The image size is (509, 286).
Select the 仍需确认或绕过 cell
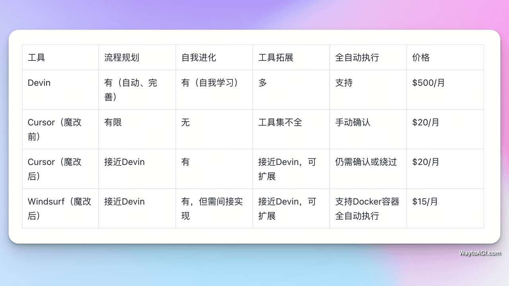coord(368,169)
